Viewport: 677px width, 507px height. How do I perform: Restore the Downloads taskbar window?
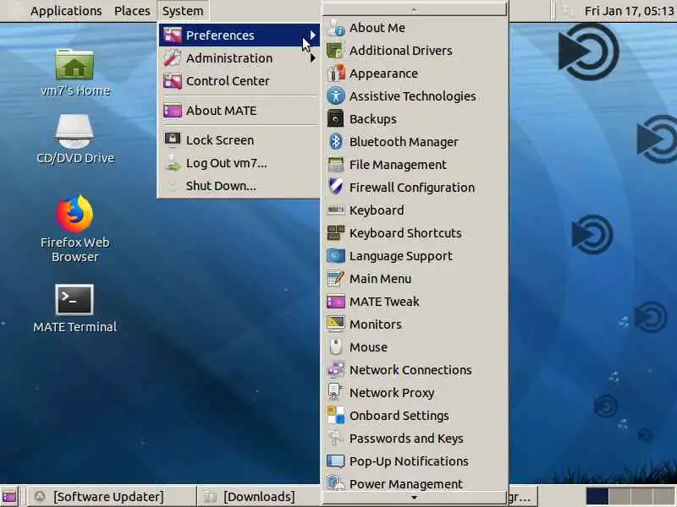(259, 496)
